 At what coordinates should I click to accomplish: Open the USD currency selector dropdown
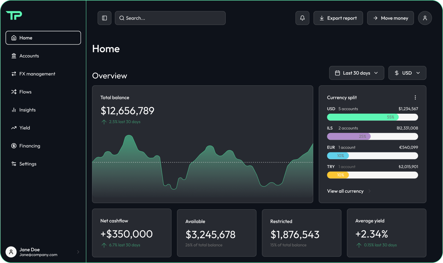(x=407, y=73)
